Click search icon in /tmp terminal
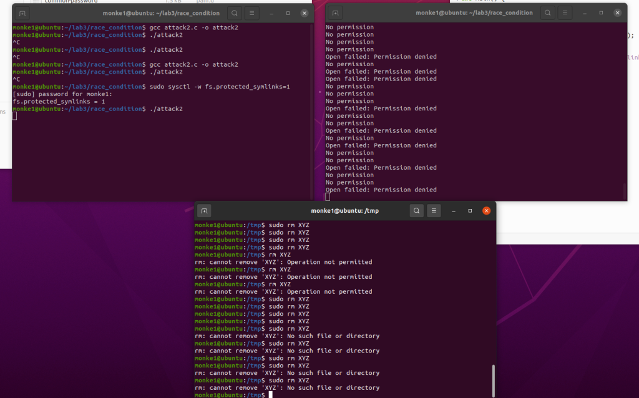Screen dimensions: 639x398 [416, 211]
